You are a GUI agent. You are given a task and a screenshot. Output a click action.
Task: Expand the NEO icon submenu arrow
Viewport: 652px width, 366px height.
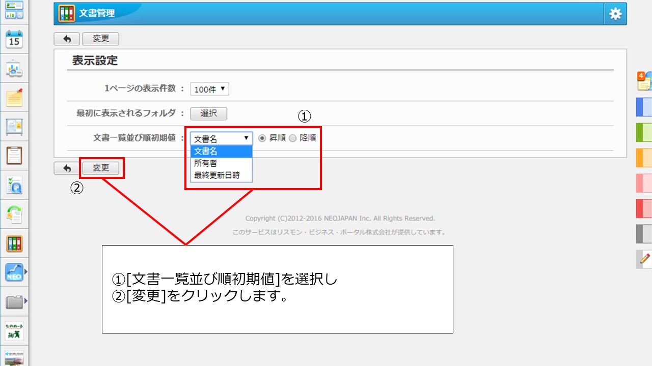[x=26, y=273]
